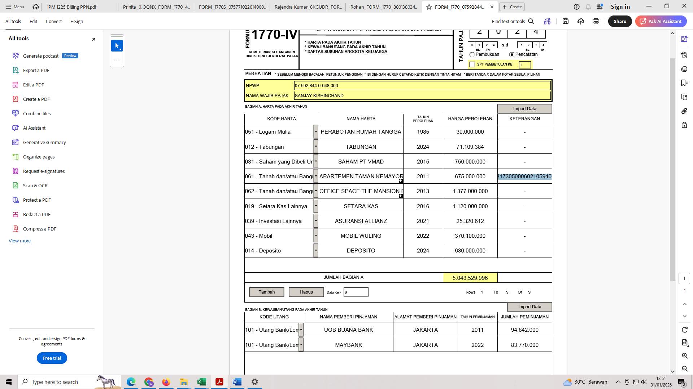Viewport: 693px width, 389px height.
Task: Open the UOB BUANA BANK kode utang dropdown
Action: (301, 330)
